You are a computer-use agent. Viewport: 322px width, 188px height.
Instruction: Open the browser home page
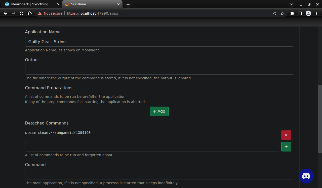point(30,13)
